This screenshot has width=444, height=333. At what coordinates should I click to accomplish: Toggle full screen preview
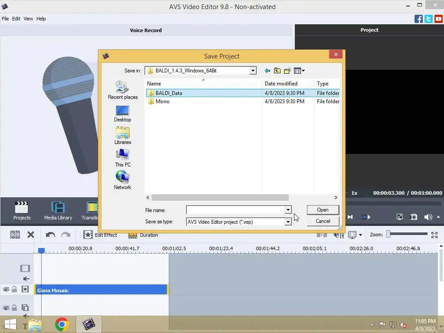pyautogui.click(x=399, y=217)
